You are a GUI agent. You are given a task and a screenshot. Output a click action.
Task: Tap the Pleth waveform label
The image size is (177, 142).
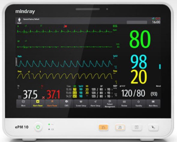click(x=20, y=56)
